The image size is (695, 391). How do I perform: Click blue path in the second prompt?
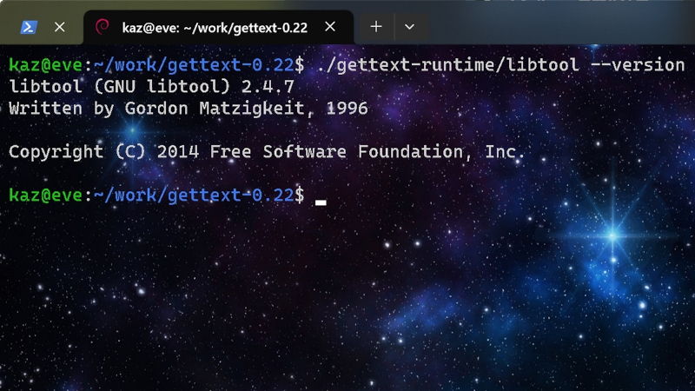tap(194, 195)
